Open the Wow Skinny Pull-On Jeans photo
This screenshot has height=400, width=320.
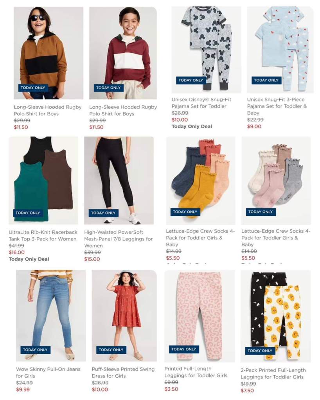(x=51, y=316)
